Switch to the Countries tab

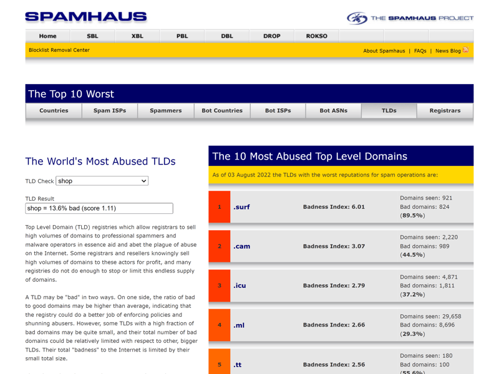54,110
